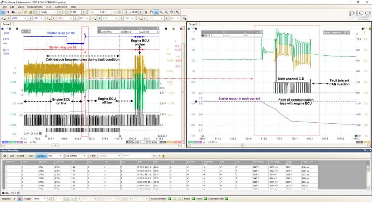Start capture with green play button

click(15, 199)
